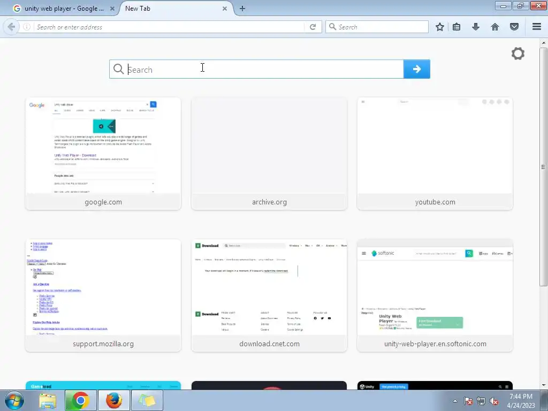
Task: Open a new tab with plus button
Action: point(242,9)
